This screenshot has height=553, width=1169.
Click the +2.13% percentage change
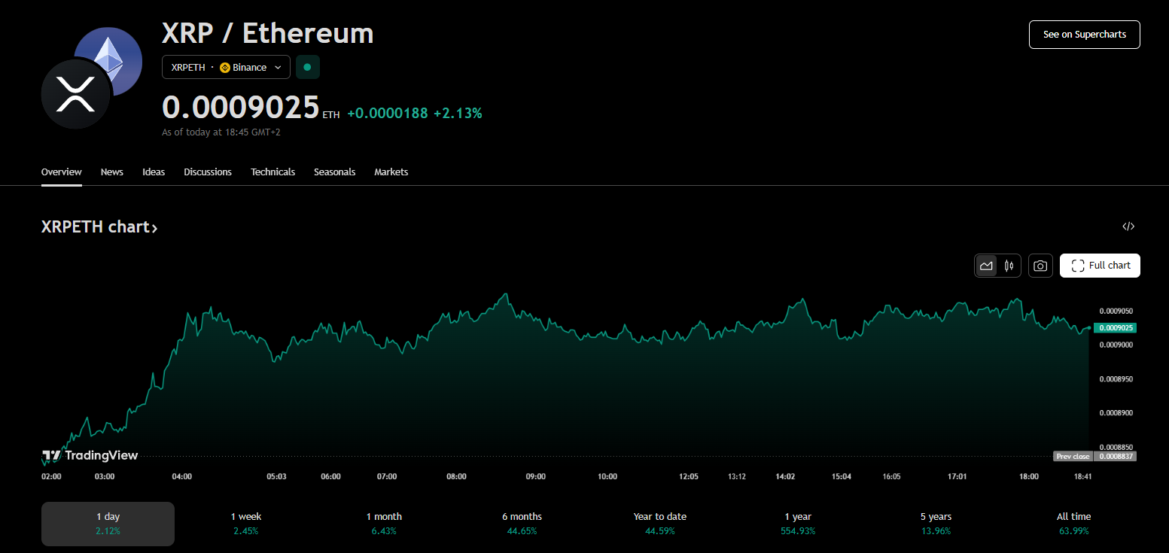tap(458, 114)
